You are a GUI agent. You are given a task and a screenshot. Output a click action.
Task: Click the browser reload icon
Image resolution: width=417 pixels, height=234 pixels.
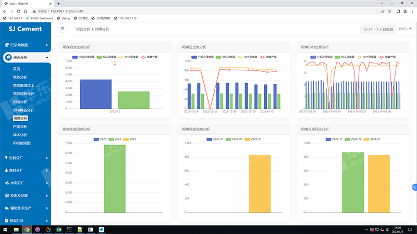20,10
